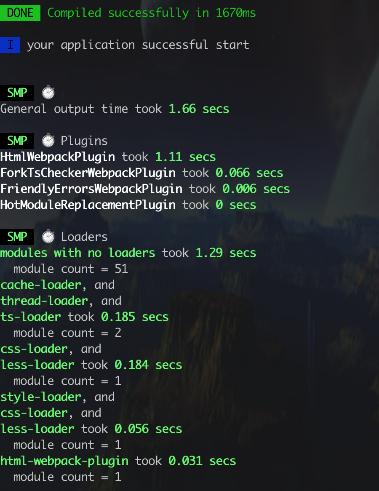Click the stopwatch icon next to Plugins
The height and width of the screenshot is (491, 379).
[x=48, y=141]
